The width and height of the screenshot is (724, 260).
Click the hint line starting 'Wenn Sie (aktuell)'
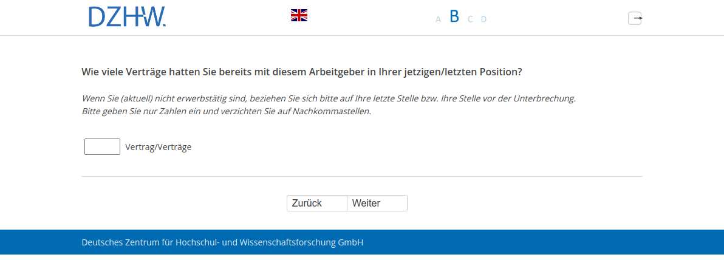[x=328, y=98]
